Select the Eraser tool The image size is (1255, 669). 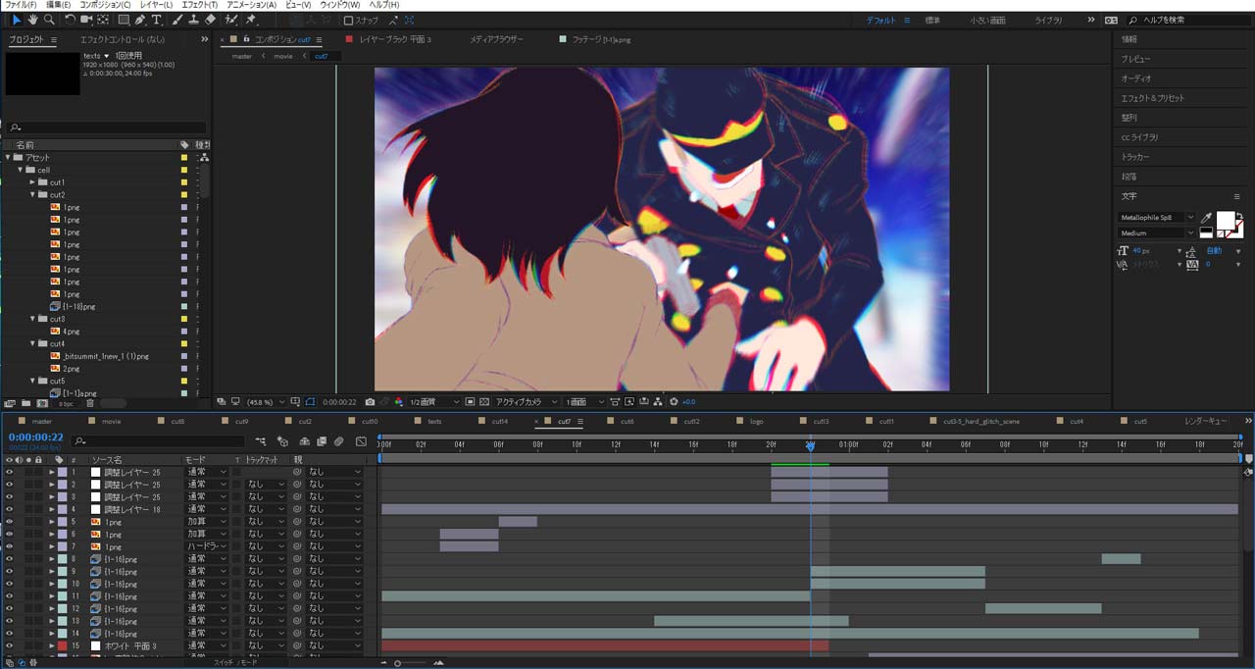211,20
